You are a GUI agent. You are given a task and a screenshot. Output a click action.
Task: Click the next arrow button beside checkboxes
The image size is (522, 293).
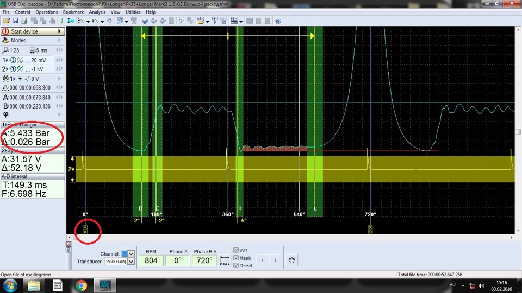tap(276, 261)
